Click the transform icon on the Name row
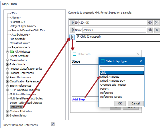Screen dimensions: 161x129 [150, 30]
